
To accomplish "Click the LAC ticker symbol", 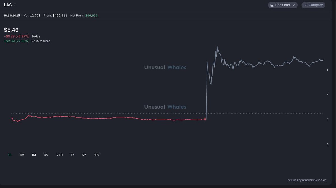I will [x=8, y=5].
